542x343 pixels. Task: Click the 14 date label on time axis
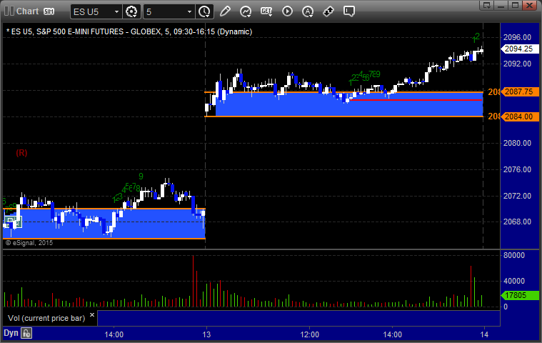(x=484, y=334)
